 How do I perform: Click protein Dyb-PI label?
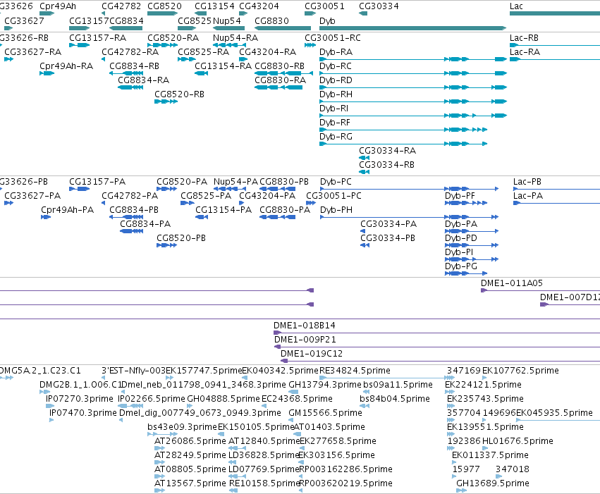pyautogui.click(x=459, y=252)
